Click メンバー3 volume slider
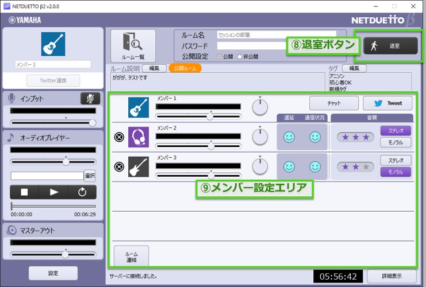 [198, 176]
